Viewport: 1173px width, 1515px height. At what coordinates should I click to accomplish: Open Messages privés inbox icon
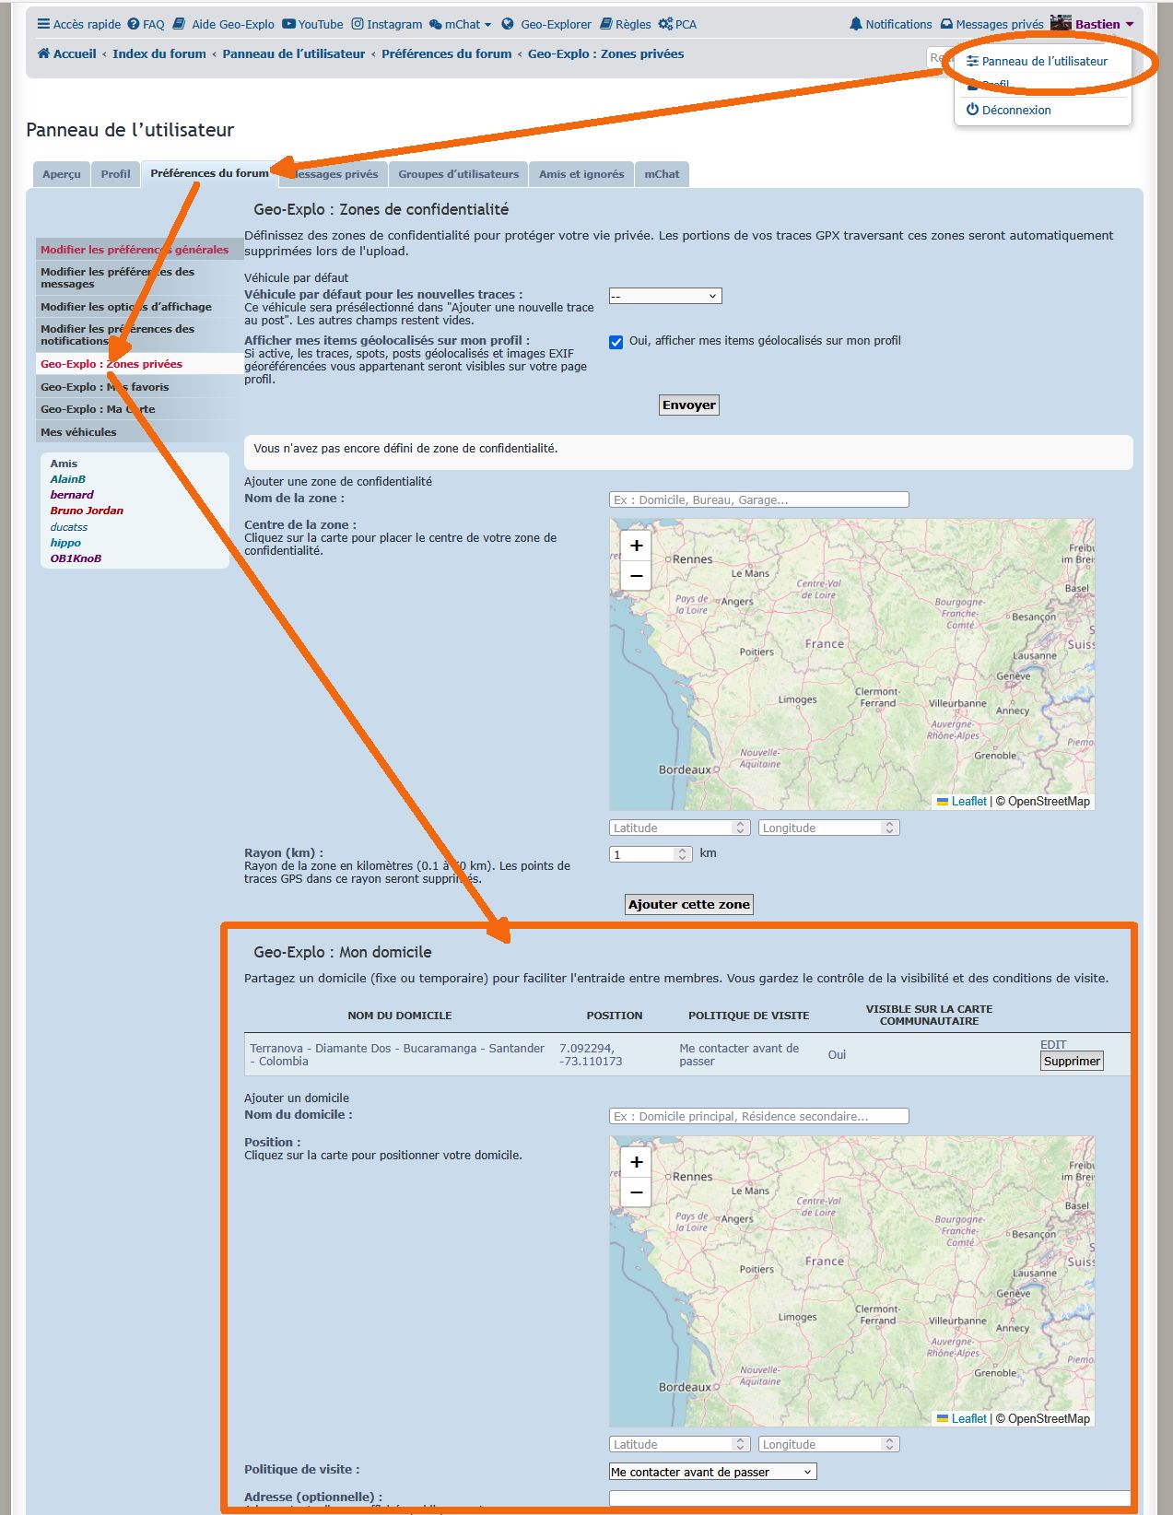(x=946, y=24)
